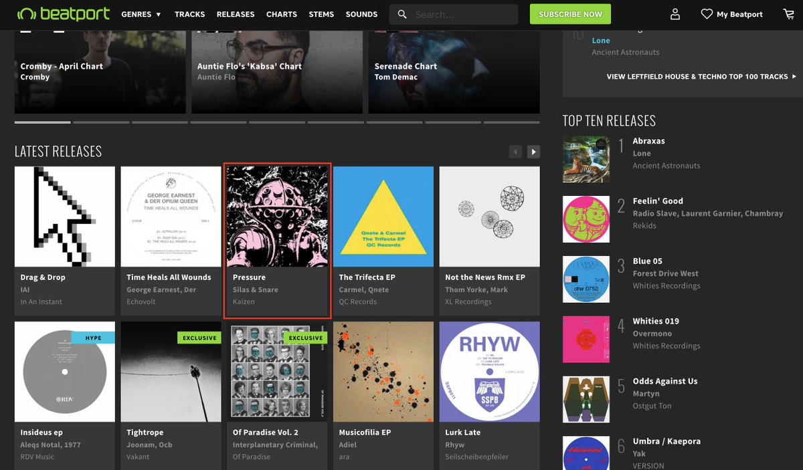Screen dimensions: 803x470
Task: Go to the Charts page
Action: coord(282,14)
